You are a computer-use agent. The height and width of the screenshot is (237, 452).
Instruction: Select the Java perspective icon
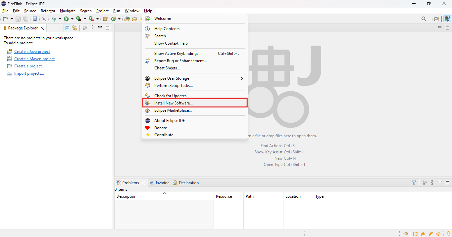pyautogui.click(x=447, y=19)
